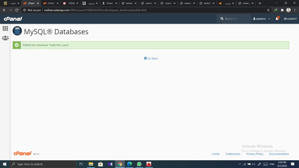Image resolution: width=299 pixels, height=168 pixels.
Task: Switch to the autodi tab
Action: pyautogui.click(x=148, y=3)
